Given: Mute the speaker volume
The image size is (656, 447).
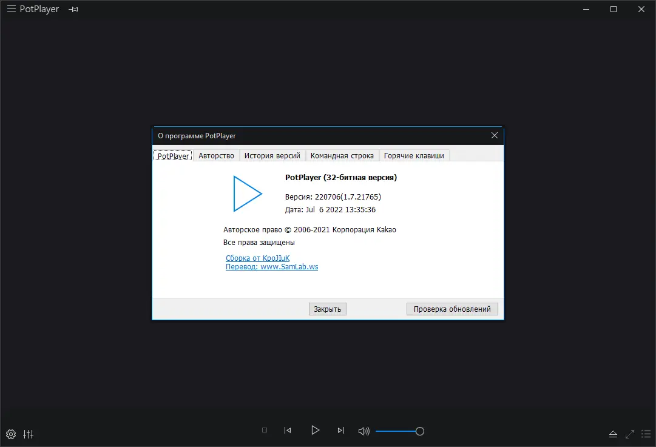Looking at the screenshot, I should tap(363, 431).
